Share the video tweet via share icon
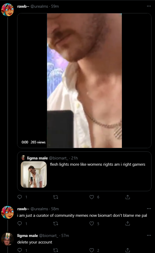Screen dimensions: 155x253 click(128, 197)
